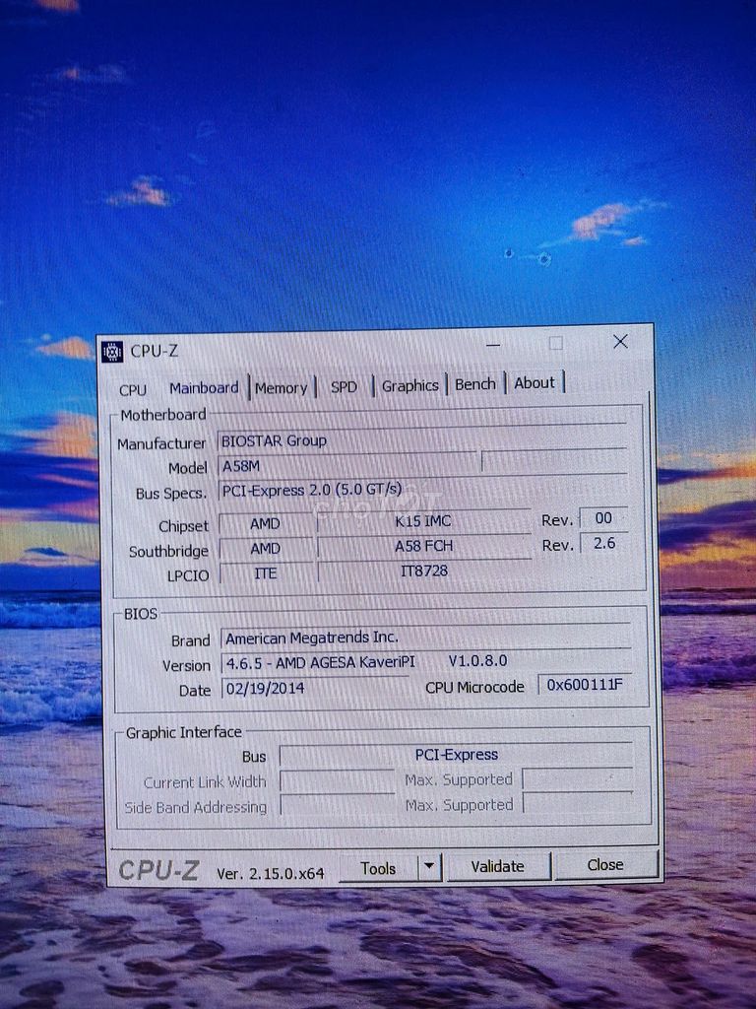Click the empty Current Link Width field

pyautogui.click(x=338, y=780)
